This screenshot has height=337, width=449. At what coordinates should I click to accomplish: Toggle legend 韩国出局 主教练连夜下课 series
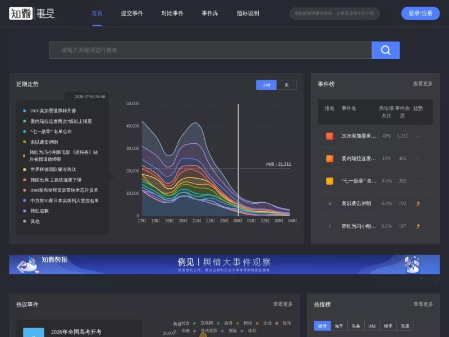pyautogui.click(x=52, y=180)
